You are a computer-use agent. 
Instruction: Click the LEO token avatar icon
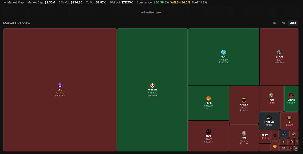[60, 85]
